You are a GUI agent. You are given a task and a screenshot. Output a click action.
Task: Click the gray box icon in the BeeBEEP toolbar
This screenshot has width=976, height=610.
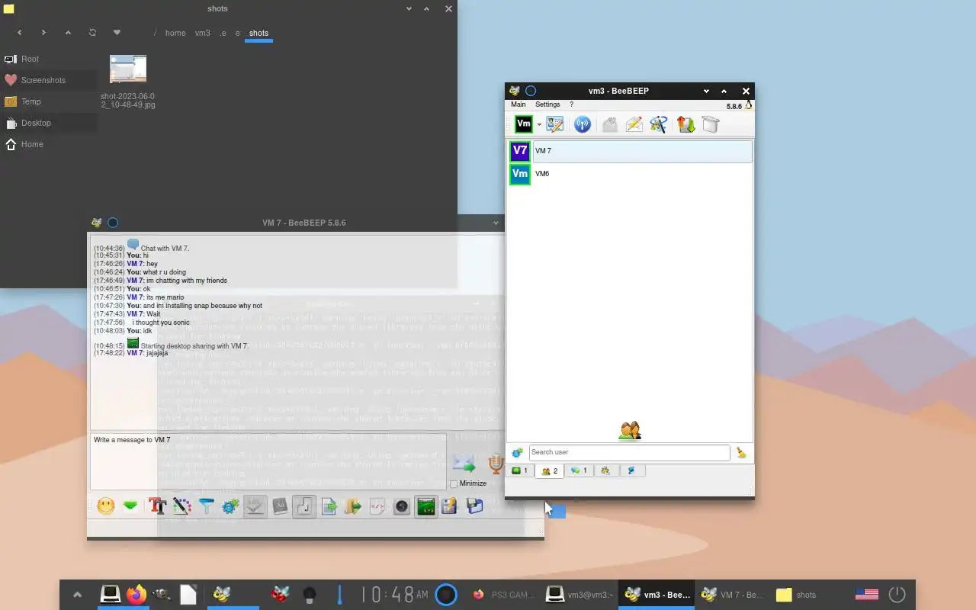pos(711,124)
